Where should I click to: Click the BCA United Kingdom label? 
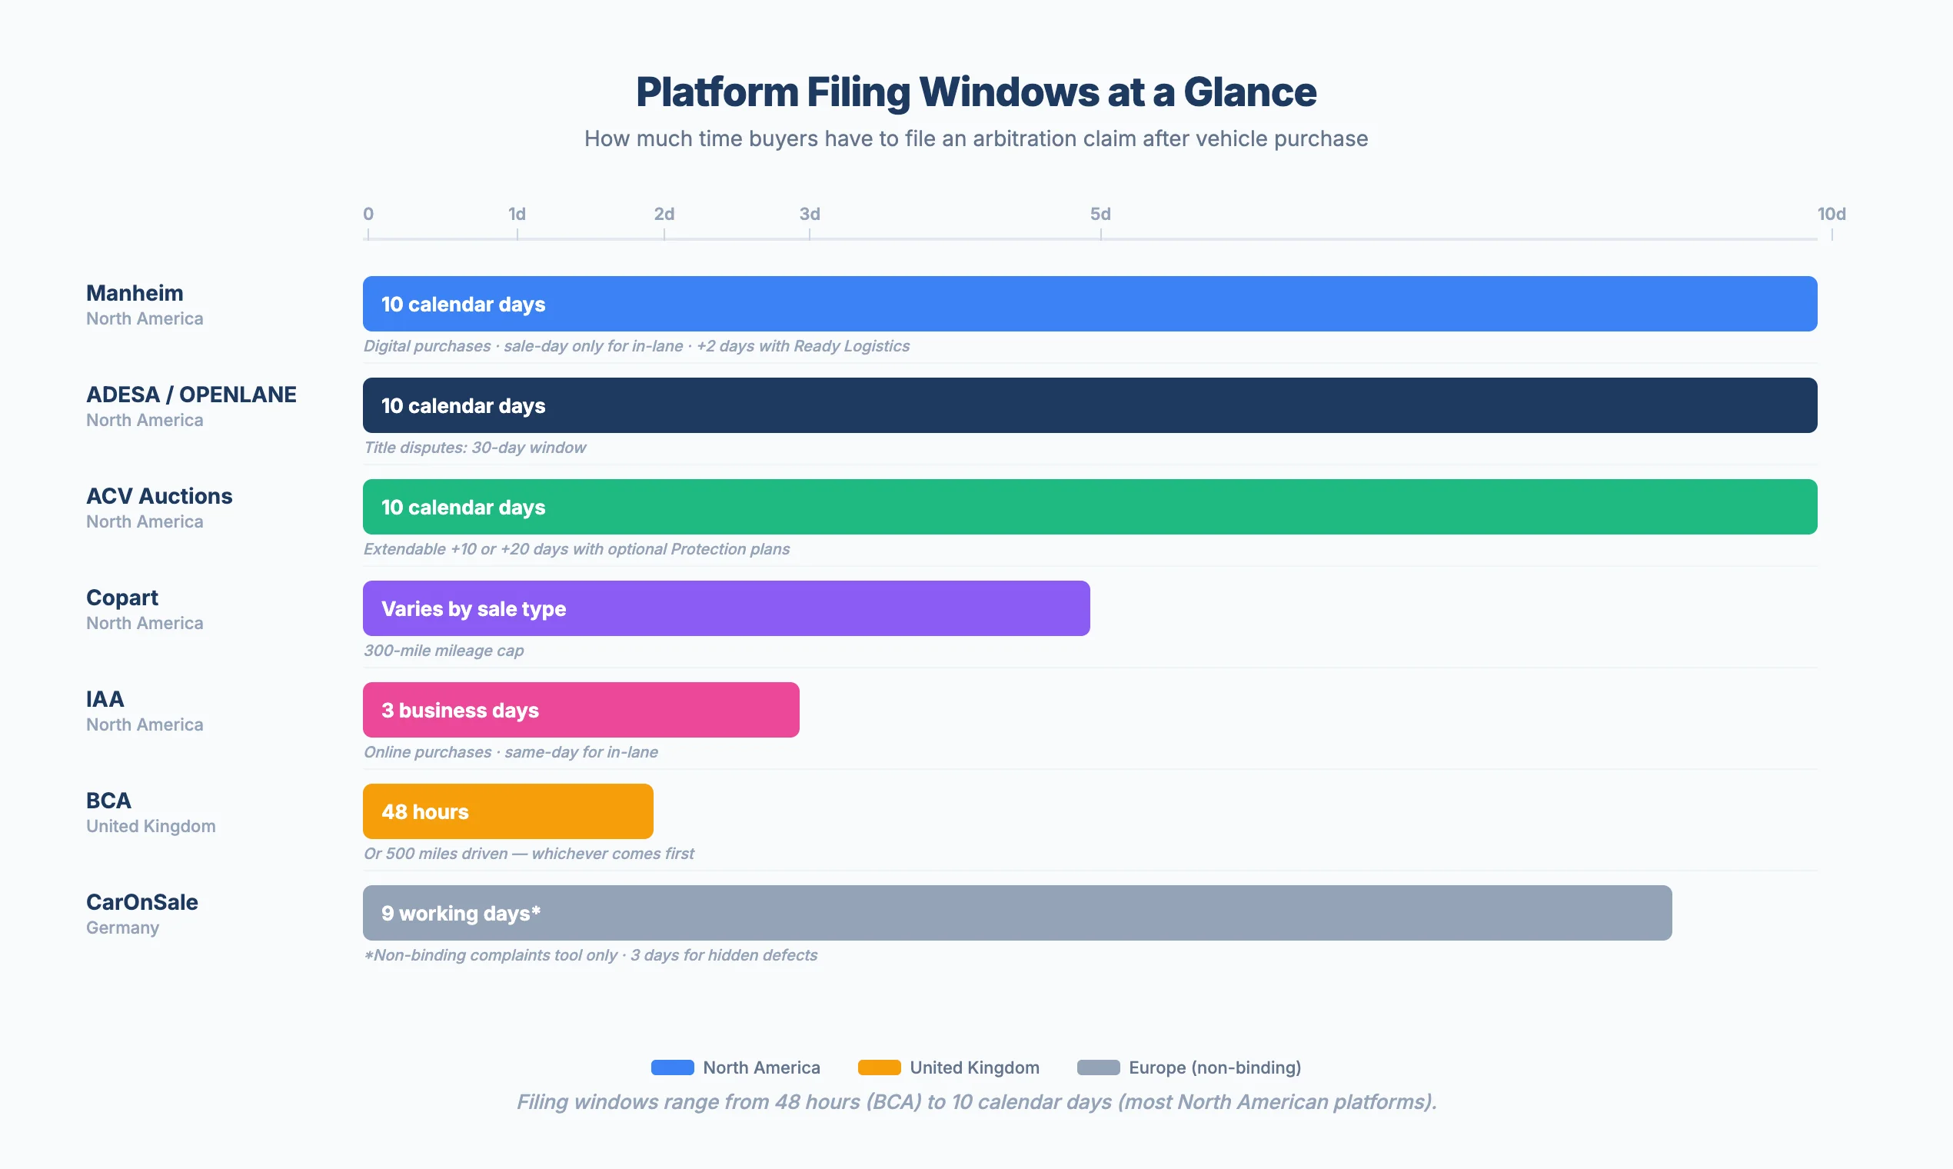(x=151, y=825)
